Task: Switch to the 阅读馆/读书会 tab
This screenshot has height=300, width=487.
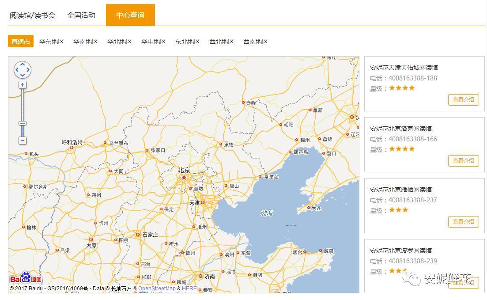Action: click(x=32, y=15)
